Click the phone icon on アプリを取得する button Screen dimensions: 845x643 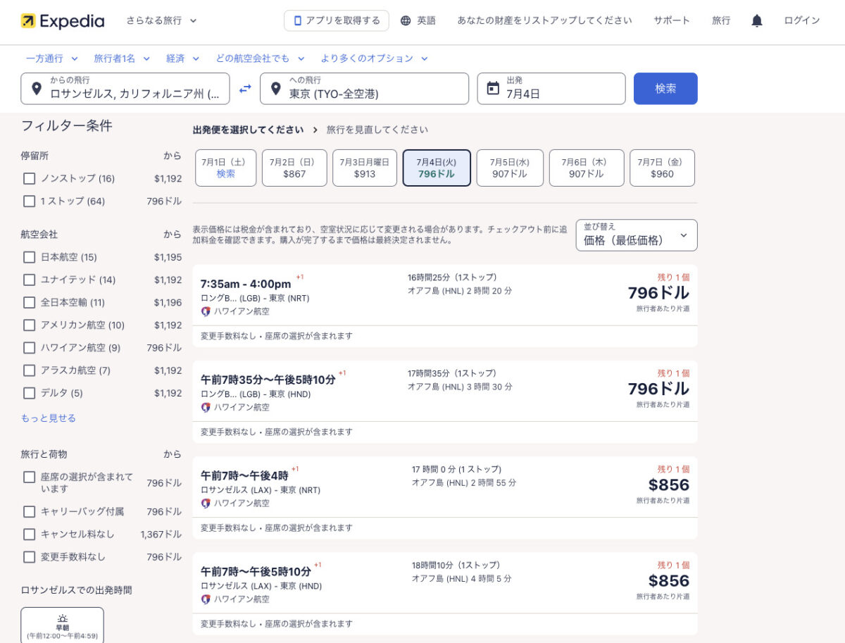pos(297,21)
